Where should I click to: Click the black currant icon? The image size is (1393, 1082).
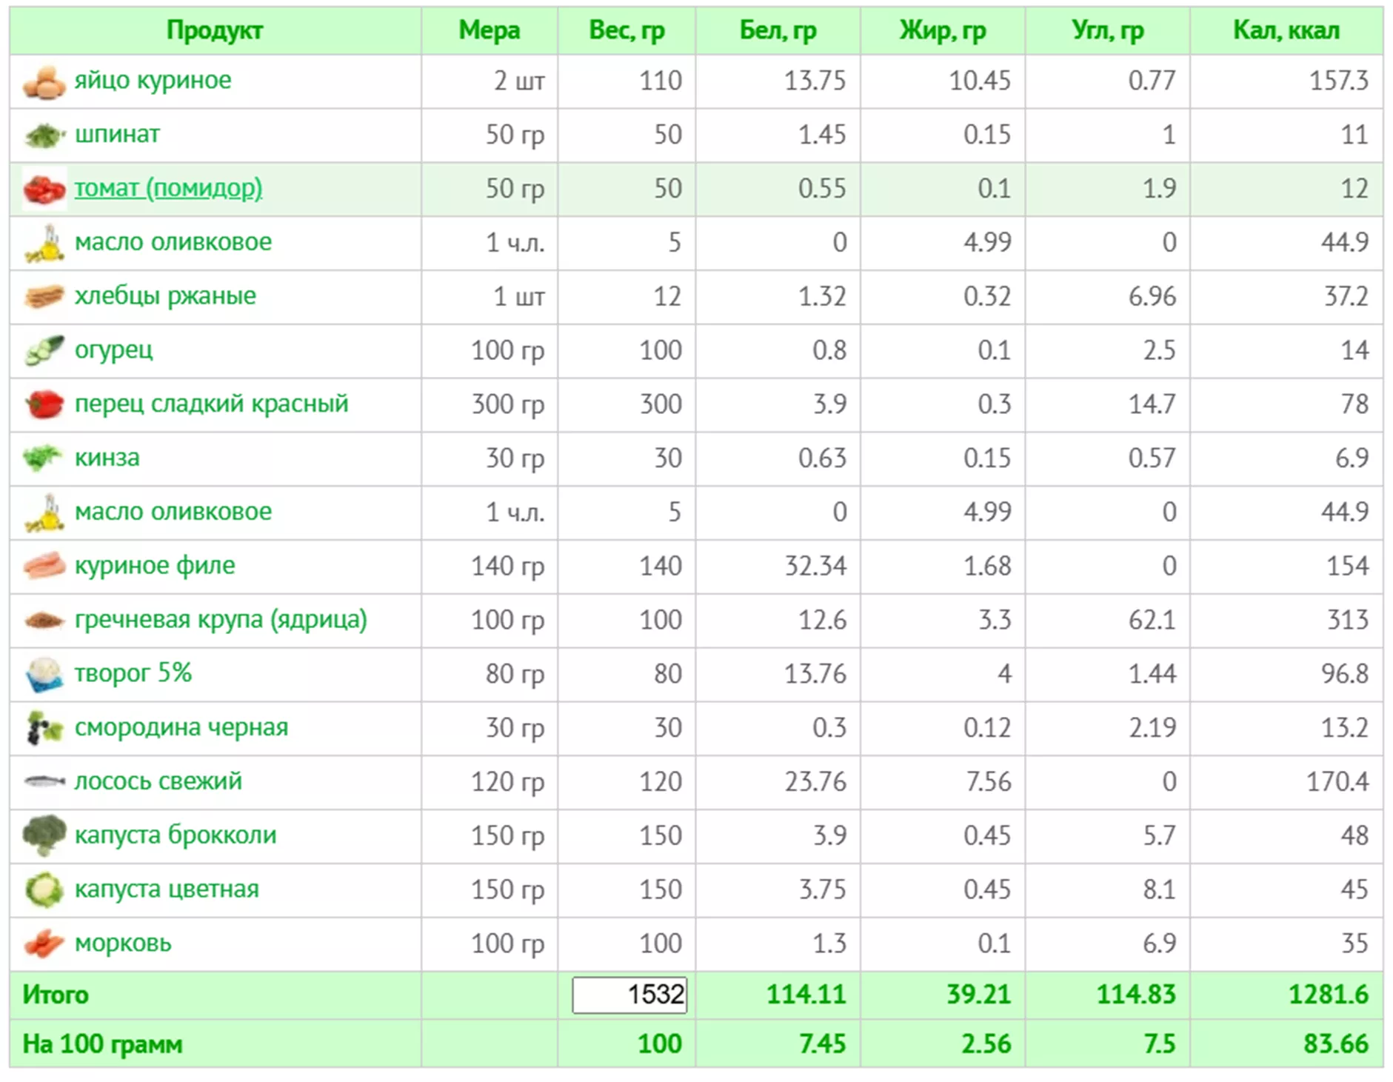tap(44, 728)
